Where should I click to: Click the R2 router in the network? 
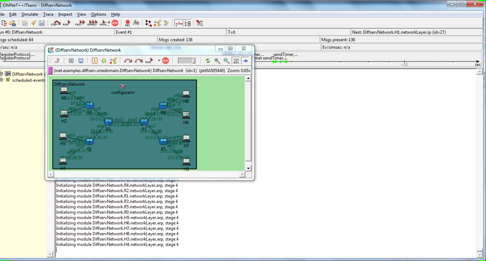[x=108, y=122]
